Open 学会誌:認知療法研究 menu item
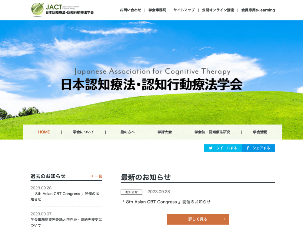This screenshot has width=303, height=227. pyautogui.click(x=212, y=132)
